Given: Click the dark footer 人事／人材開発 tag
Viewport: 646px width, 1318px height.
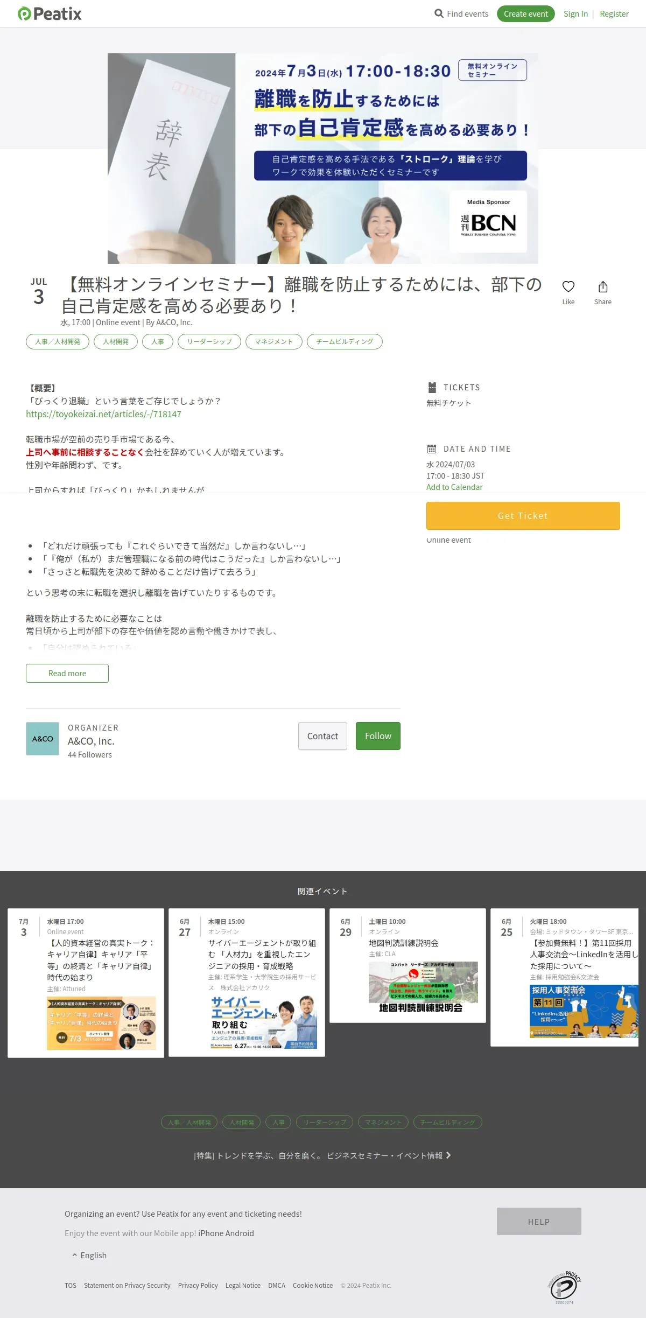Looking at the screenshot, I should tap(189, 1122).
